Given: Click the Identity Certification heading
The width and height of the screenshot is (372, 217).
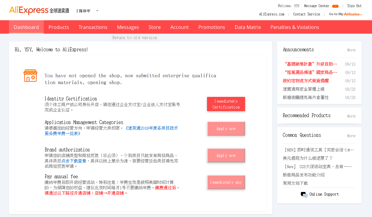Looking at the screenshot, I should (x=71, y=99).
